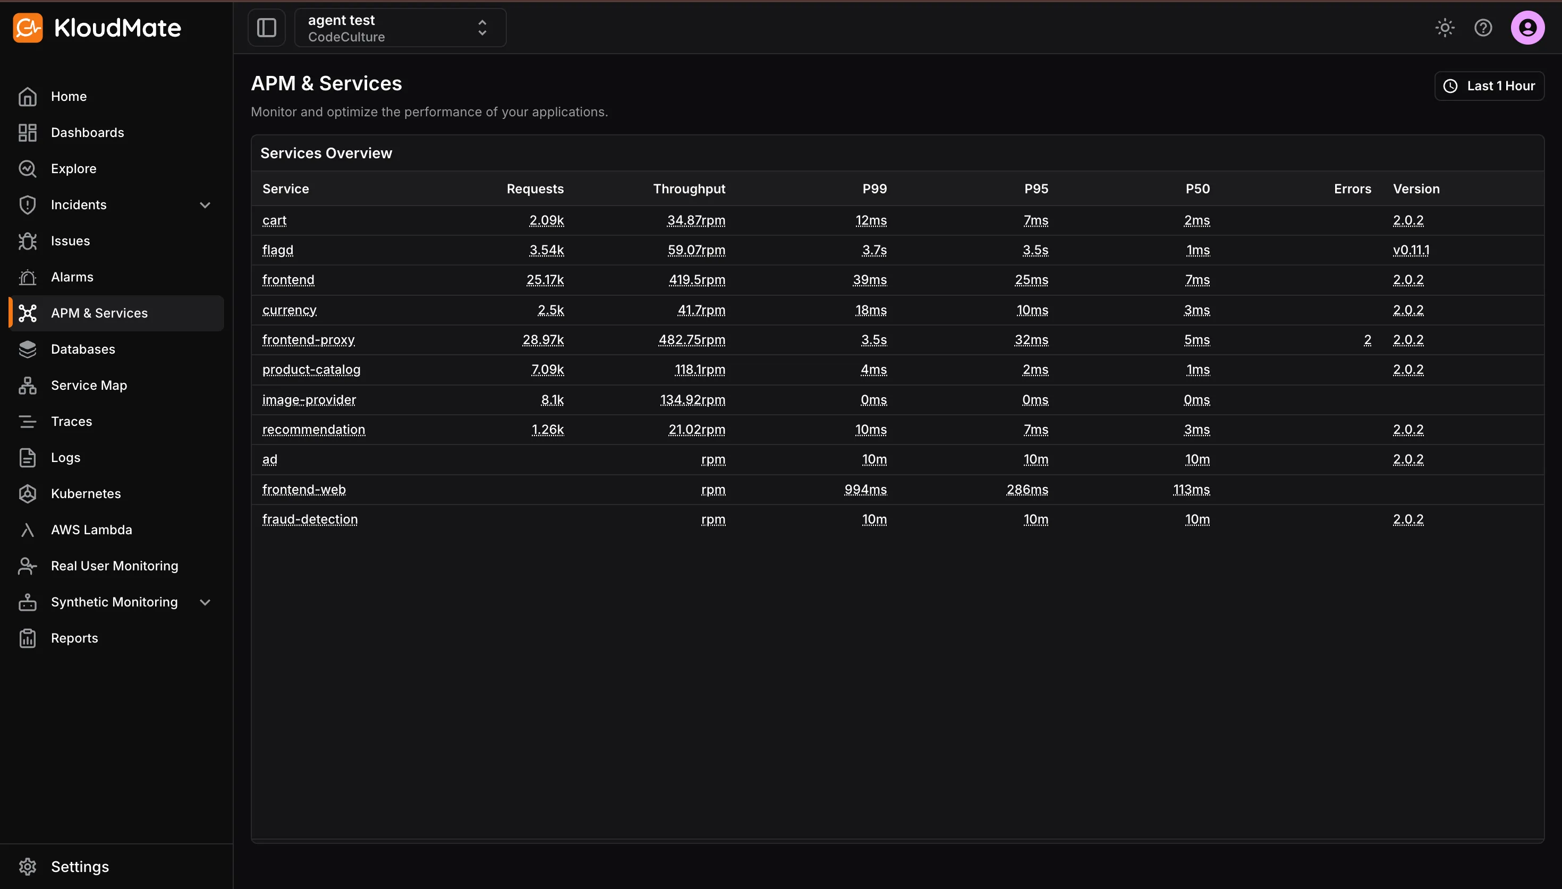Click the Synthetic Monitoring robot icon
The width and height of the screenshot is (1562, 889).
click(x=28, y=602)
